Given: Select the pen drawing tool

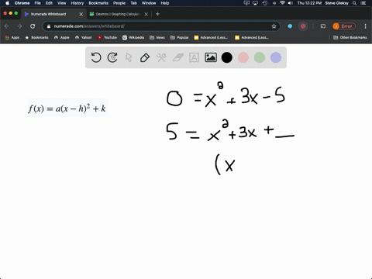Looking at the screenshot, I should click(145, 57).
